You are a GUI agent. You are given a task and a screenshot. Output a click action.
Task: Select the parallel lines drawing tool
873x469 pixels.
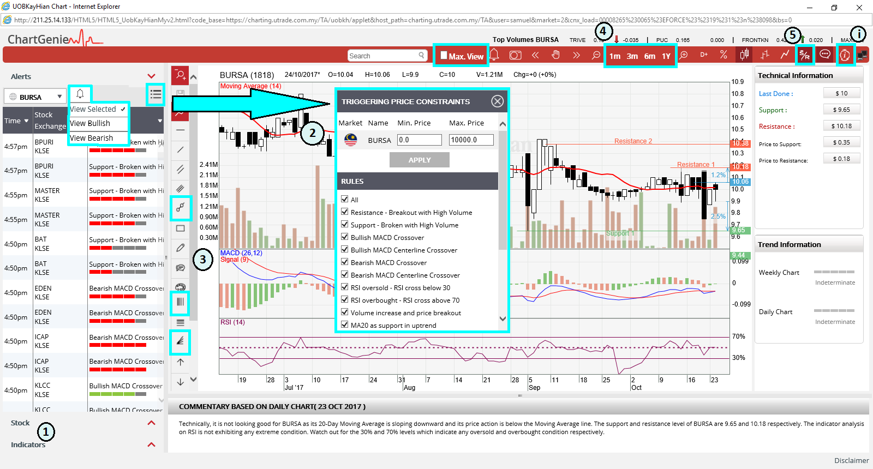tap(180, 169)
